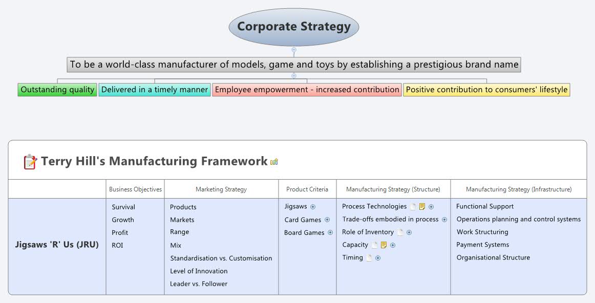Image resolution: width=595 pixels, height=303 pixels.
Task: Expand the Jigsaws topic
Action: [313, 207]
